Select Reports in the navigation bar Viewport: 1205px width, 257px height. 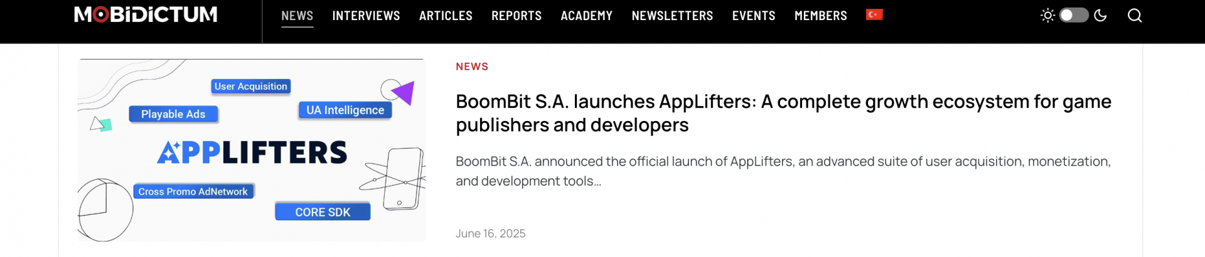[516, 16]
